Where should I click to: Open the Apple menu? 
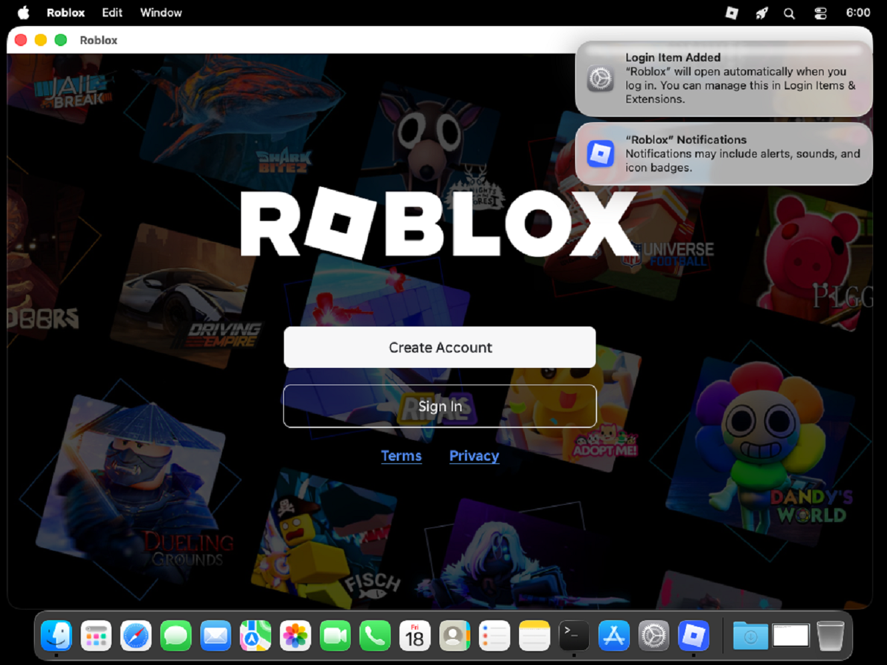coord(23,13)
